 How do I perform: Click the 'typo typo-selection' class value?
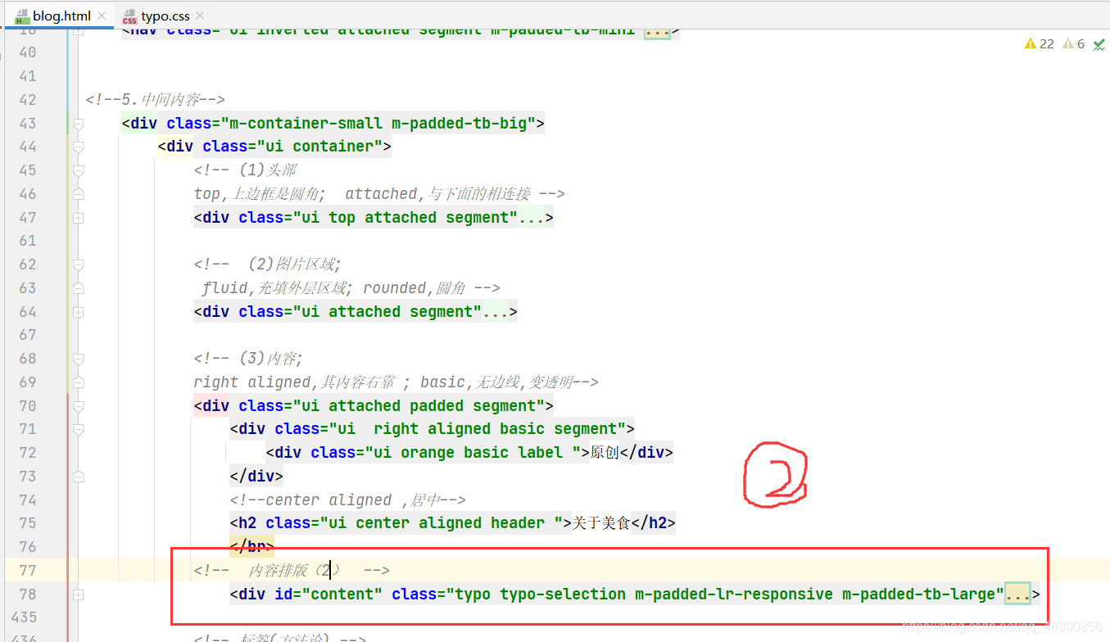click(x=541, y=595)
